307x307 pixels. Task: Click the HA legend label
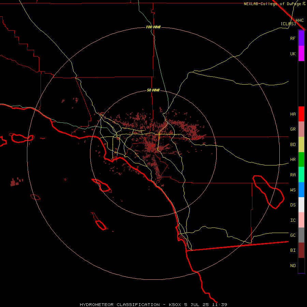pos(293,114)
